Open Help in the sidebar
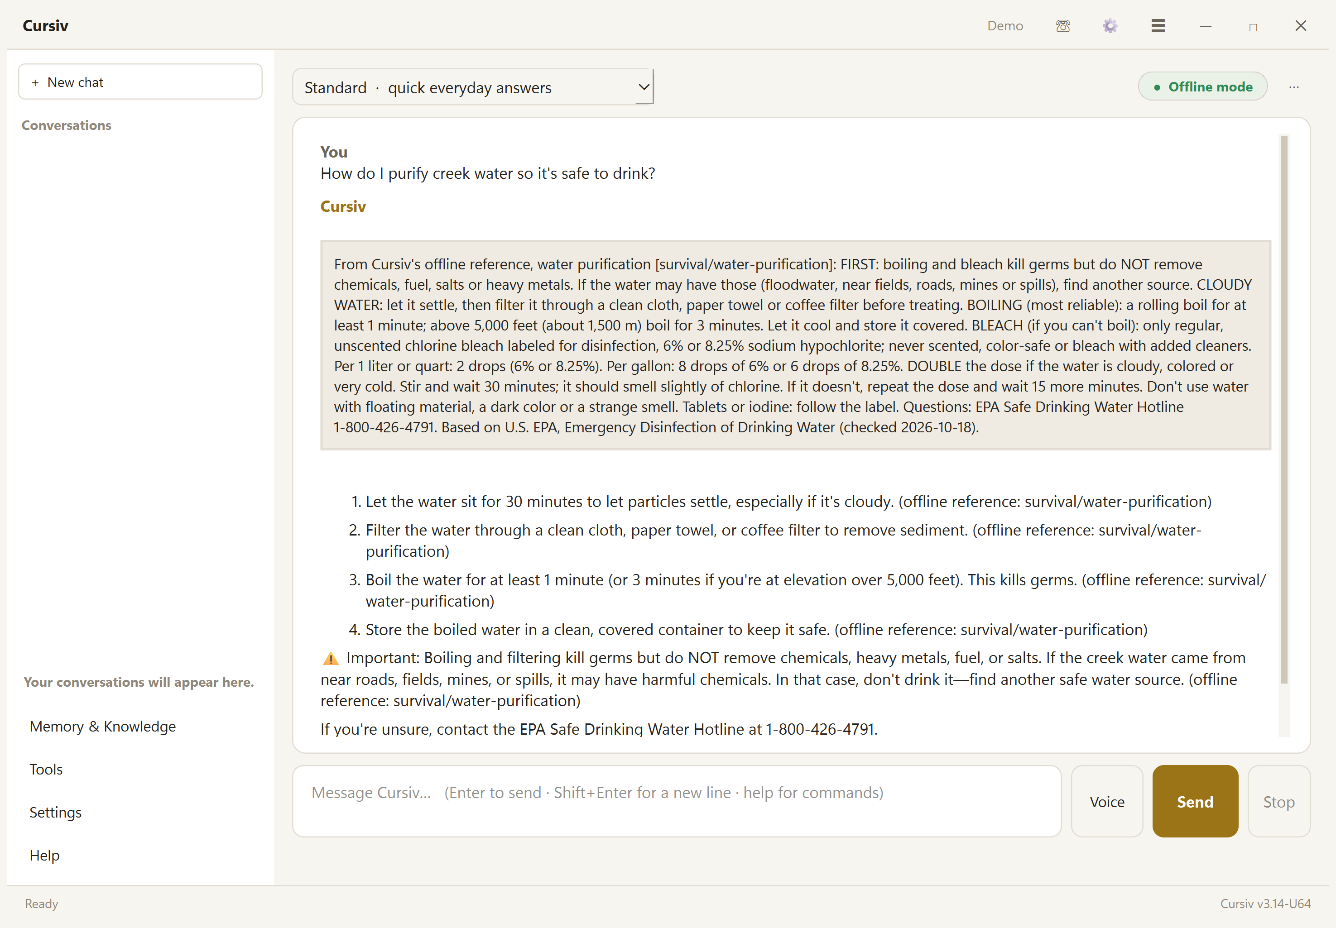Screen dimensions: 1336x928 pos(44,855)
